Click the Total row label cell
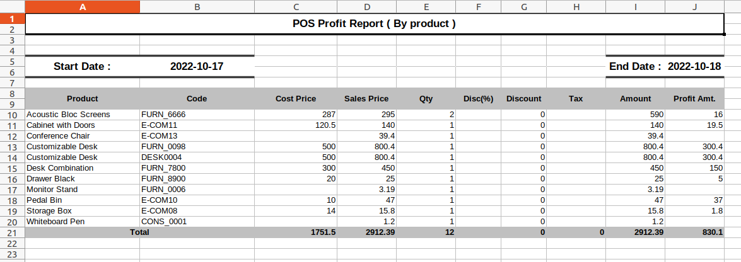The width and height of the screenshot is (741, 262). point(140,232)
